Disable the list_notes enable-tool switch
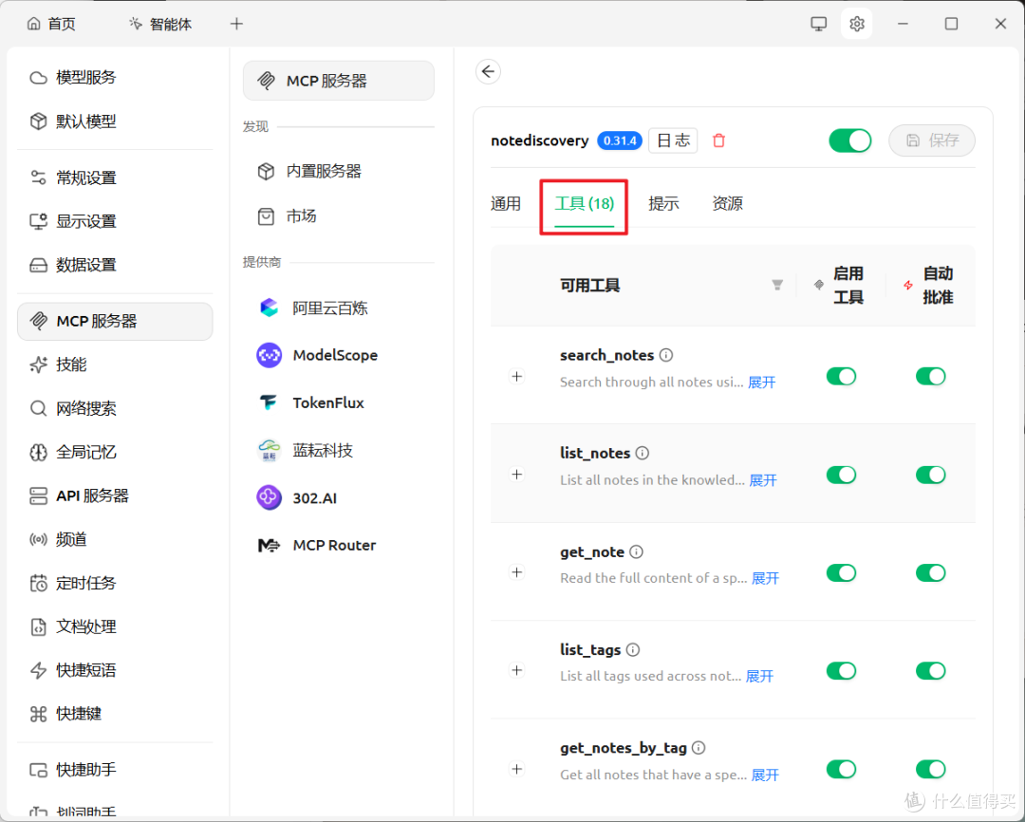 [841, 475]
